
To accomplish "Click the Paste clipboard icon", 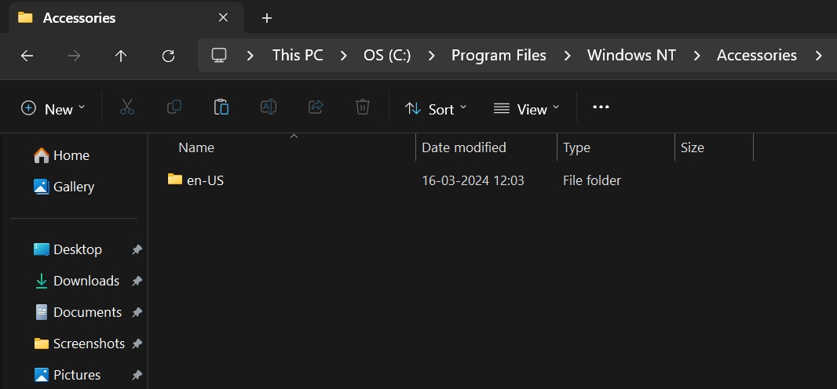I will coord(221,107).
